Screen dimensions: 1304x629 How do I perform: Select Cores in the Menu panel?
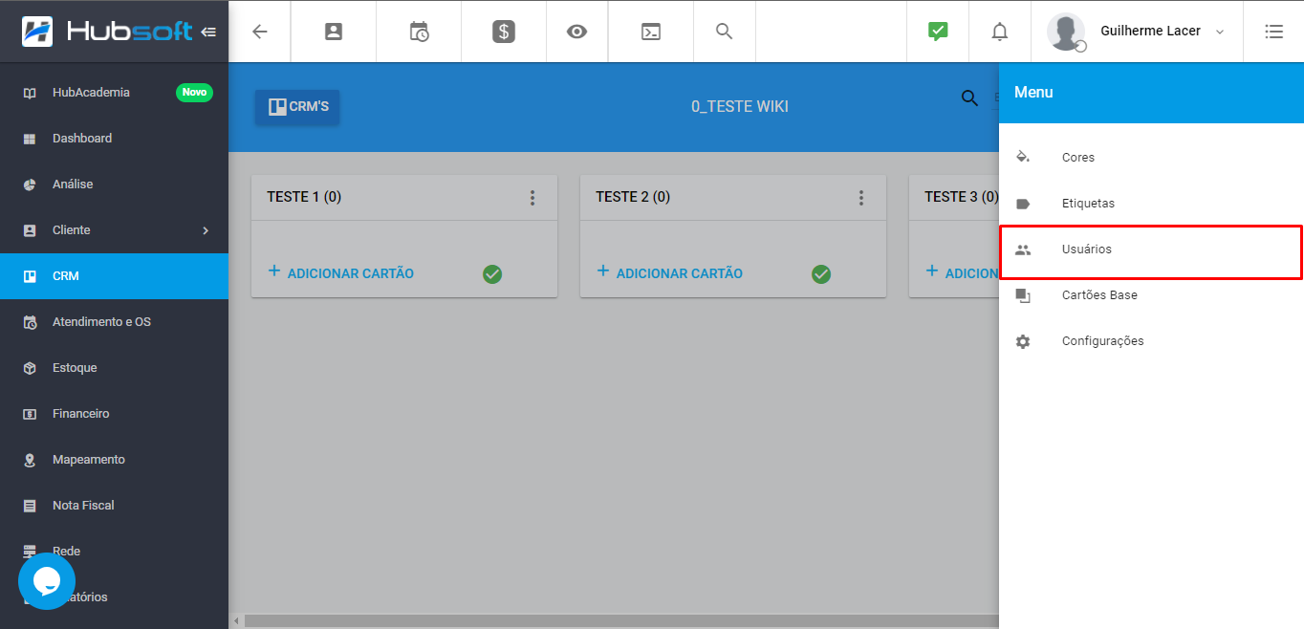click(x=1151, y=158)
